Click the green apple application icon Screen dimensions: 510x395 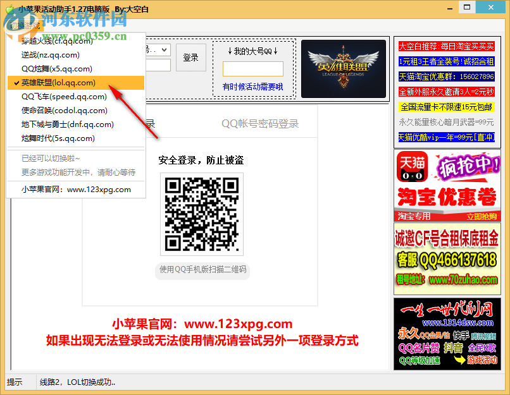(10, 9)
